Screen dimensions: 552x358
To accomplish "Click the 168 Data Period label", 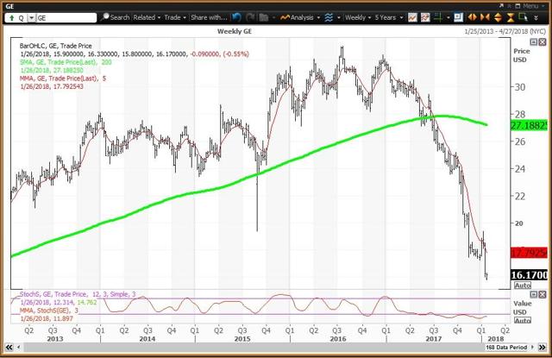I will coord(506,348).
